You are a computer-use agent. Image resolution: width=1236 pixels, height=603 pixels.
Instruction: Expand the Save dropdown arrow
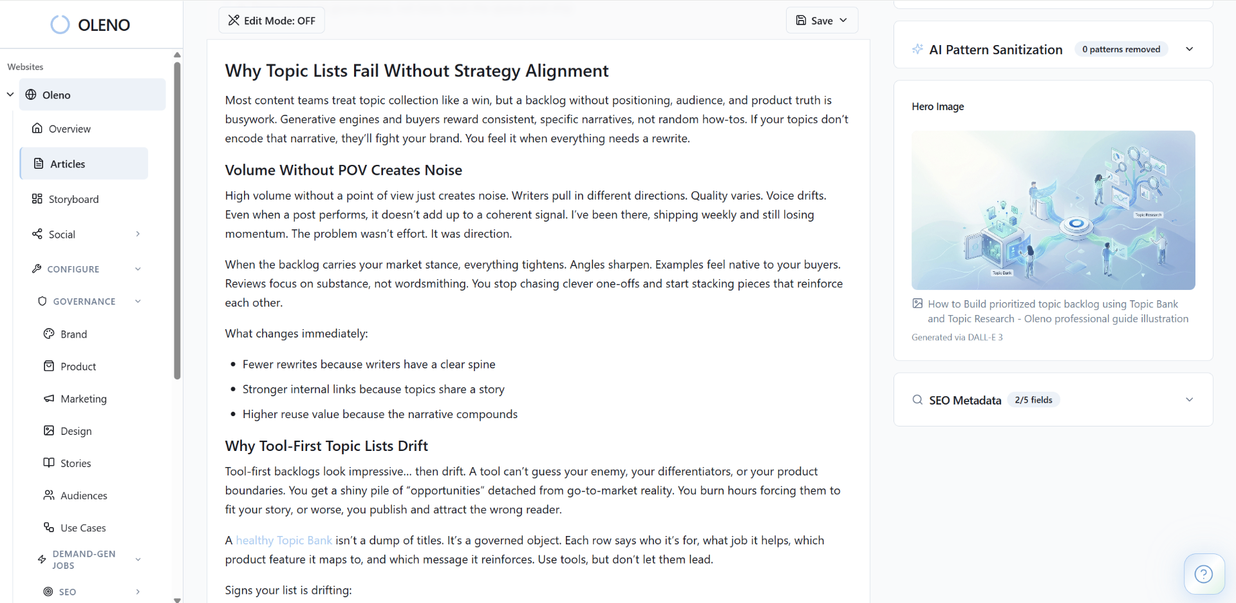coord(842,20)
